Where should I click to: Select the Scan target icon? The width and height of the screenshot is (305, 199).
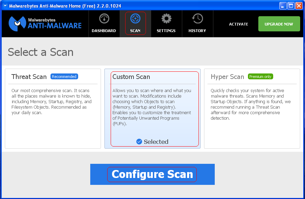[x=136, y=19]
